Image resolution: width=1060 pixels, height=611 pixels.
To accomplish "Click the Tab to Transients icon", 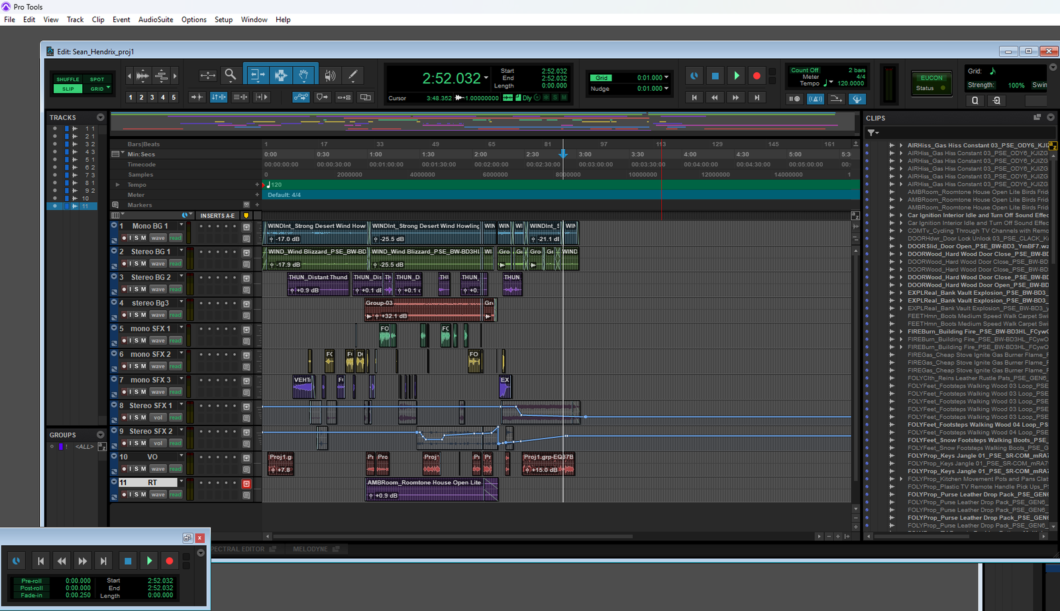I will 197,97.
